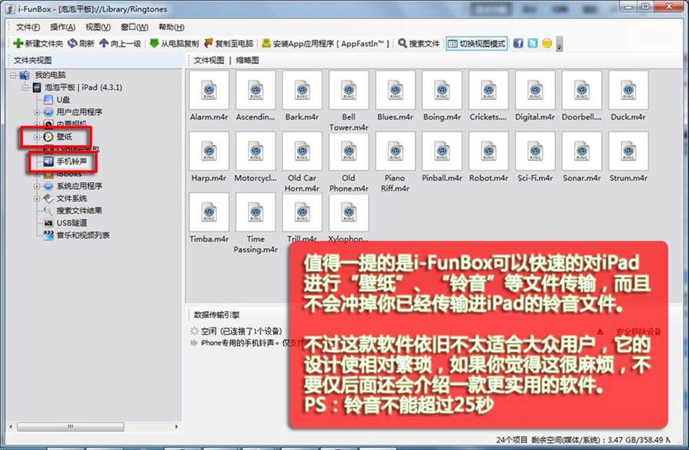Select the Digital.m4r ringtone file icon
The image size is (689, 450).
coord(535,90)
